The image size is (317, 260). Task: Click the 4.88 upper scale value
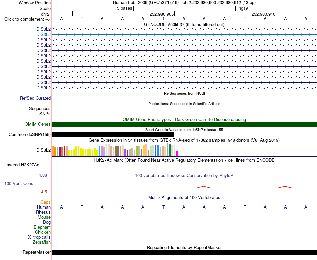coord(43,175)
